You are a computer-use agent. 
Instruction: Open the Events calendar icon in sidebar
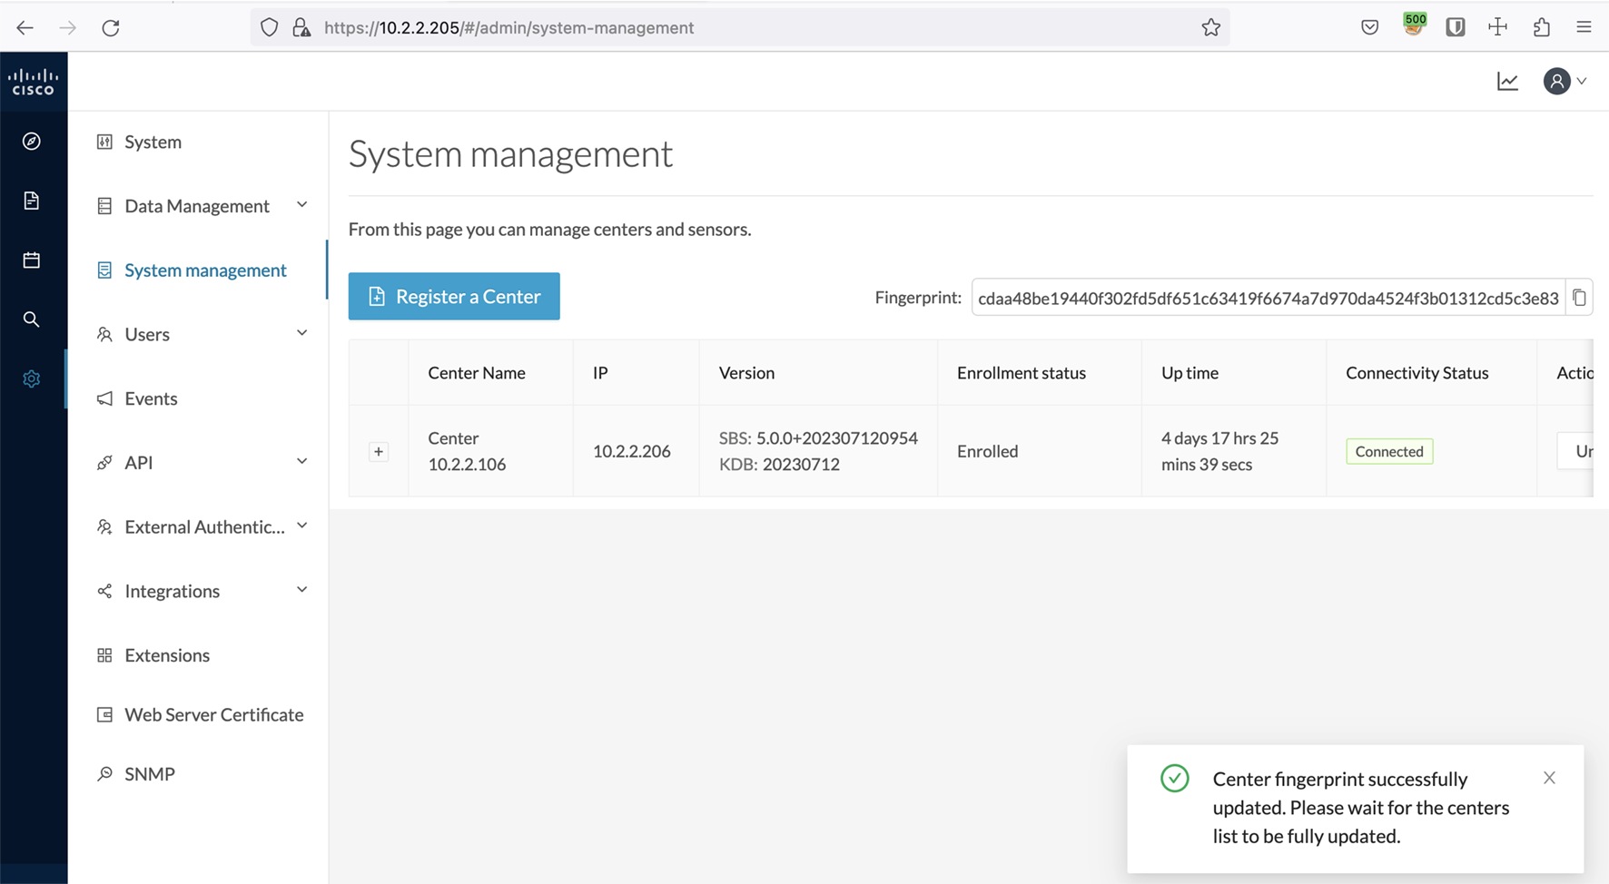point(32,259)
